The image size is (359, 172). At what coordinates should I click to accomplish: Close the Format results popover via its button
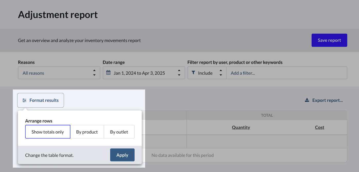(x=41, y=100)
